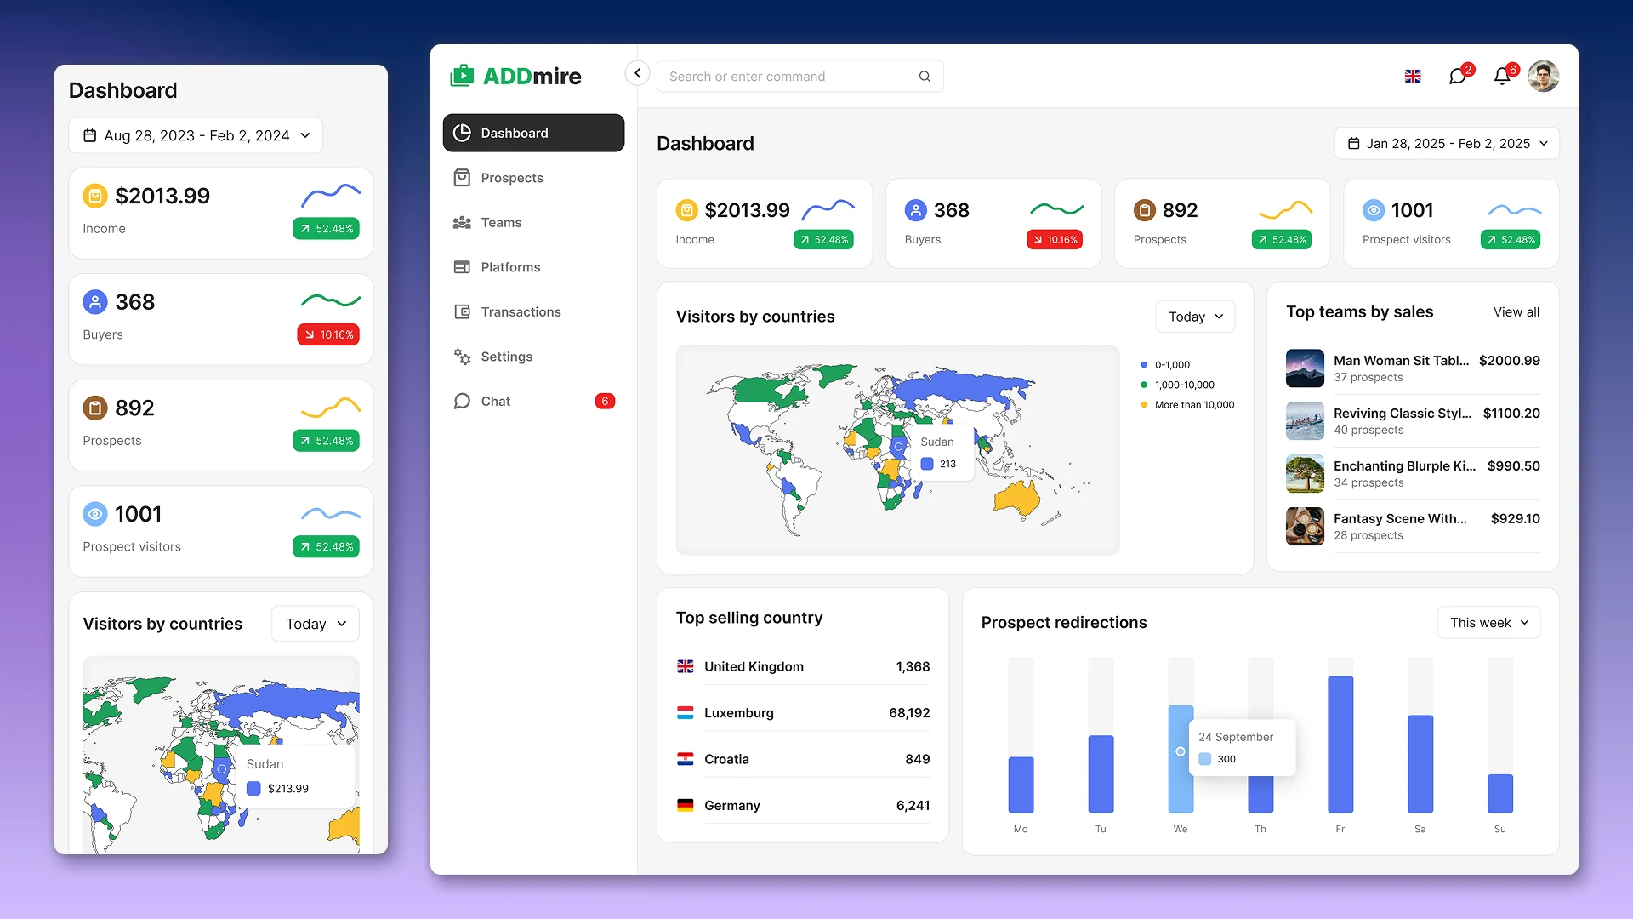Open the Jan 28 - Feb 2 date picker
1633x919 pixels.
tap(1446, 143)
